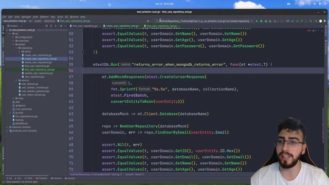The height and width of the screenshot is (185, 329).
Task: Click the gutter fold marker on line 53
Action: (83, 52)
